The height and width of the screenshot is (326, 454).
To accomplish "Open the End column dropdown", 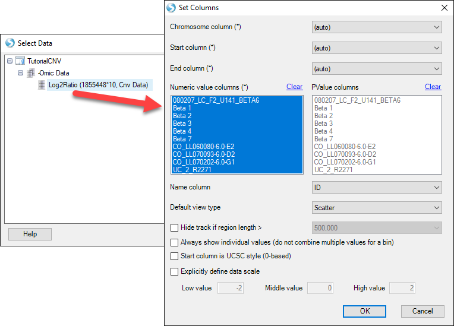I will (x=377, y=69).
